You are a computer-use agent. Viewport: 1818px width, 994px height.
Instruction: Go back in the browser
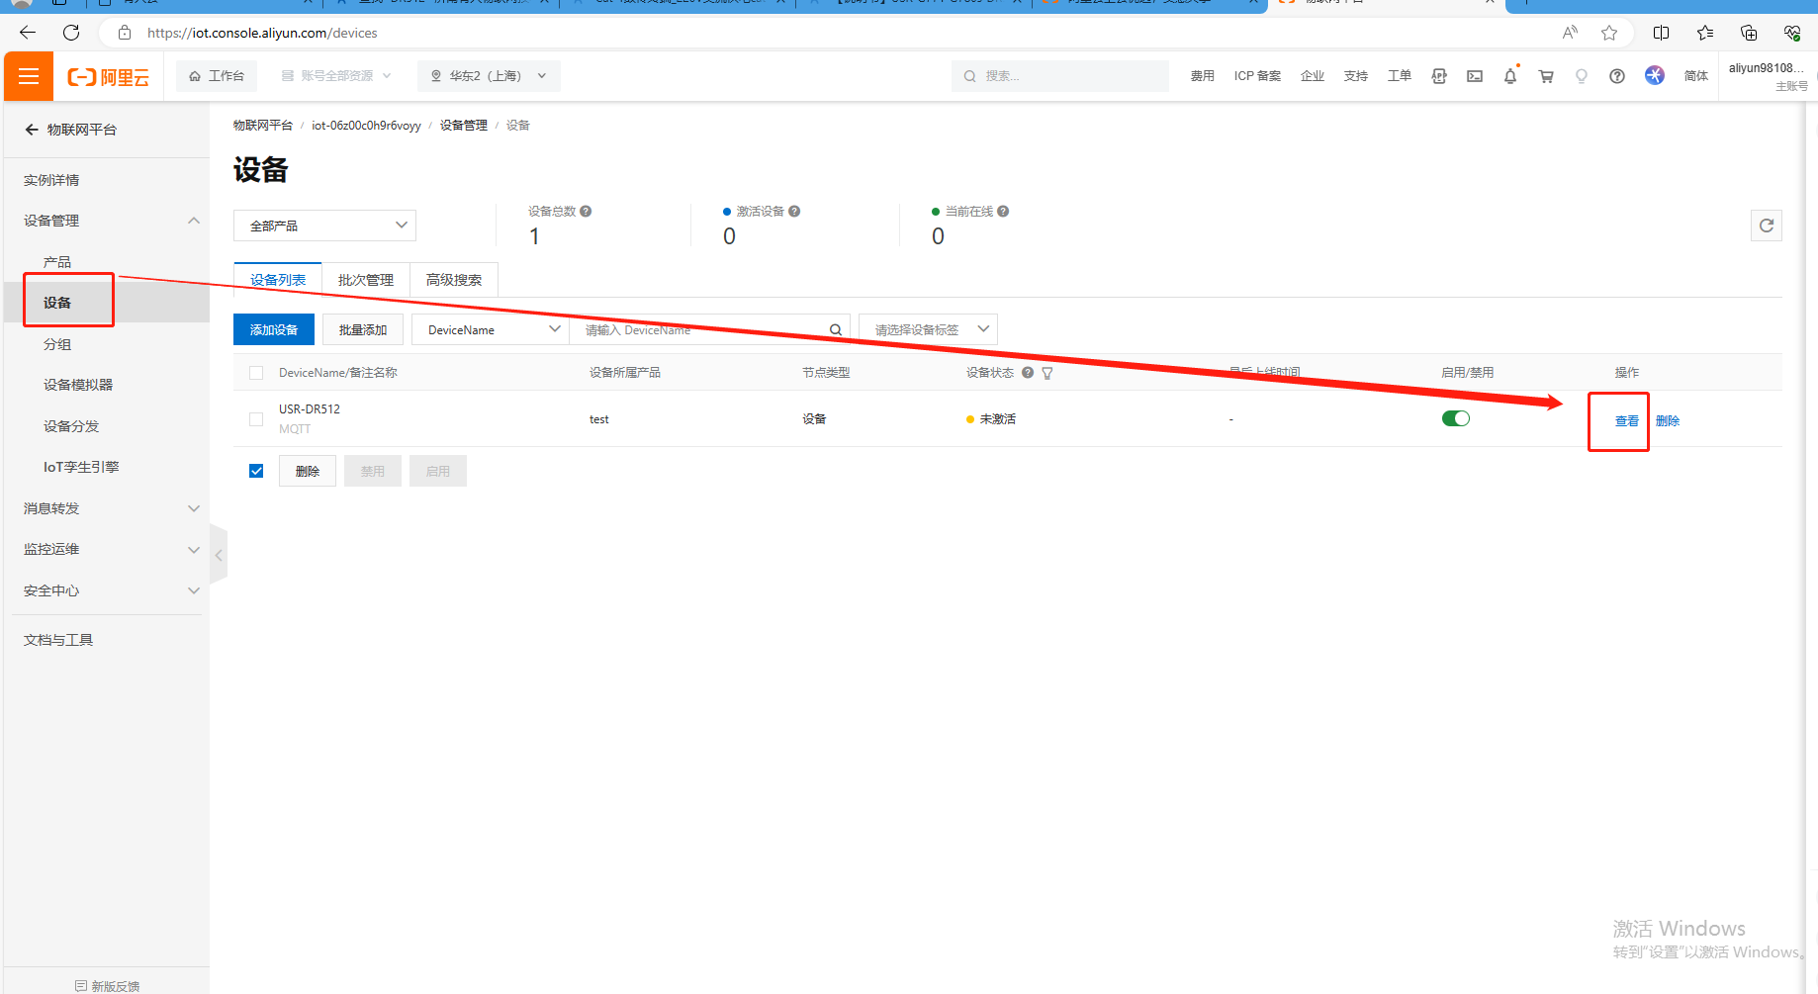pyautogui.click(x=28, y=33)
